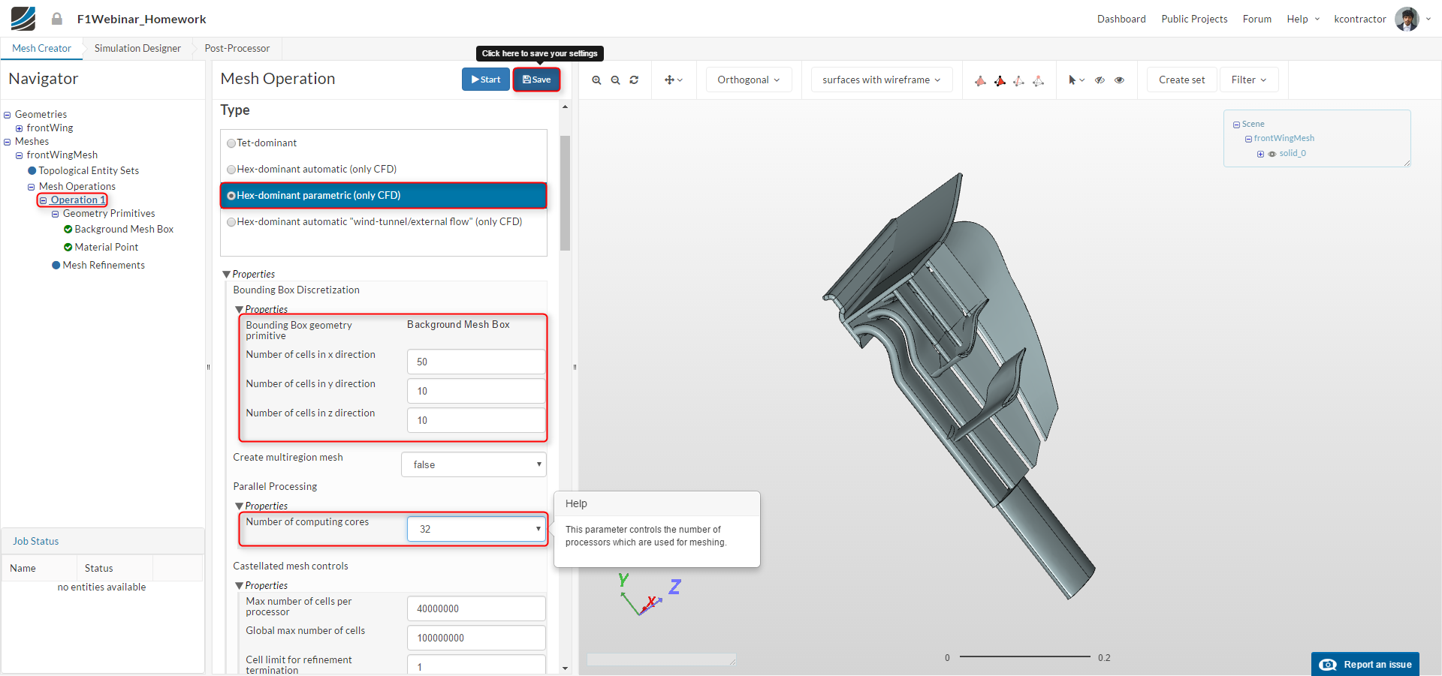The image size is (1442, 676).
Task: Click the SimScale logo icon
Action: (x=23, y=19)
